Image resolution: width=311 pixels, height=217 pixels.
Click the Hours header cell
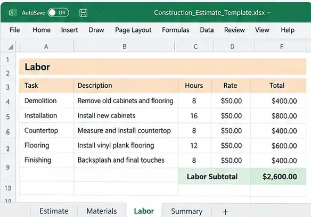(194, 86)
